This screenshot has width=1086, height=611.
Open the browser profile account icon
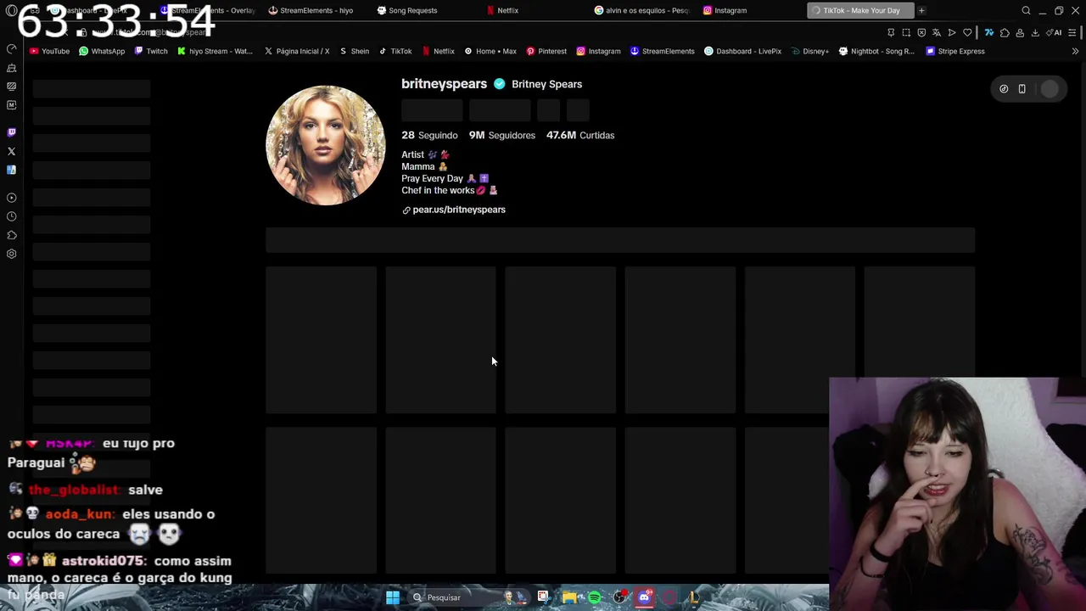[x=1020, y=32]
